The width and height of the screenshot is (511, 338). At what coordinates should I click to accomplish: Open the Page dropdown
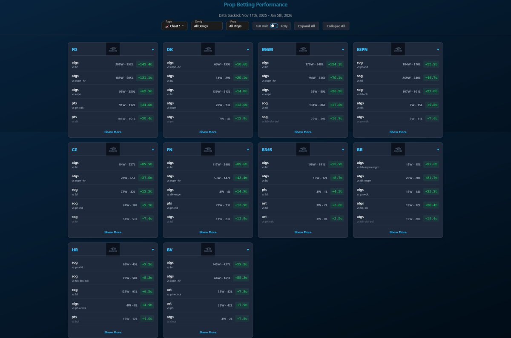[175, 26]
